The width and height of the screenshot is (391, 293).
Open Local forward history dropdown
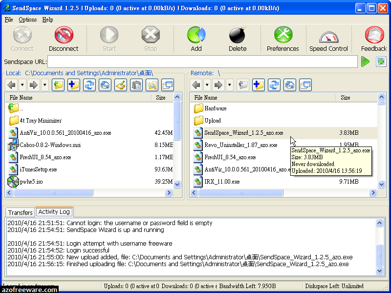tap(44, 85)
